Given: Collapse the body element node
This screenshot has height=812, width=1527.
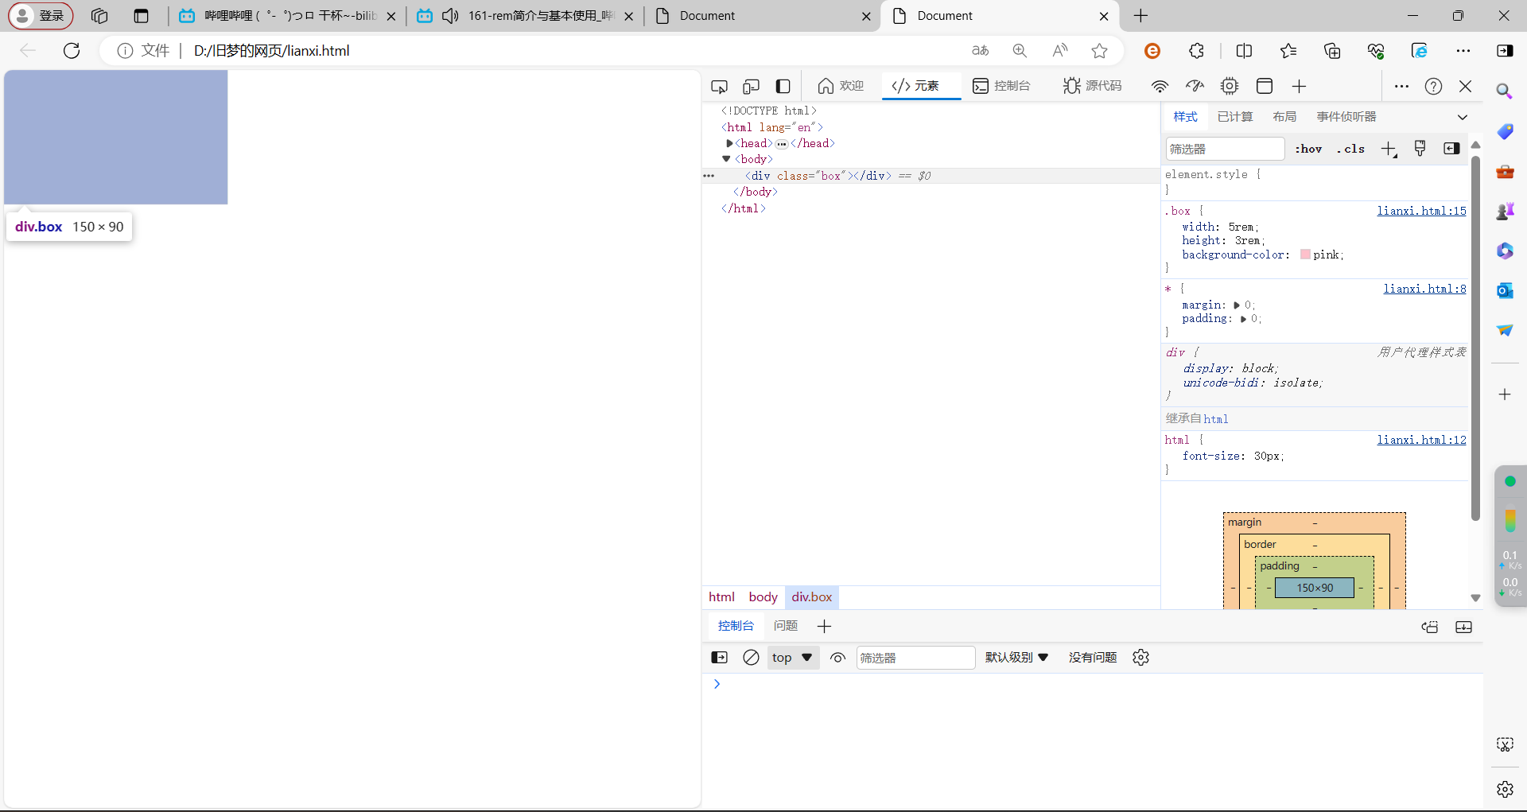Looking at the screenshot, I should [x=726, y=159].
